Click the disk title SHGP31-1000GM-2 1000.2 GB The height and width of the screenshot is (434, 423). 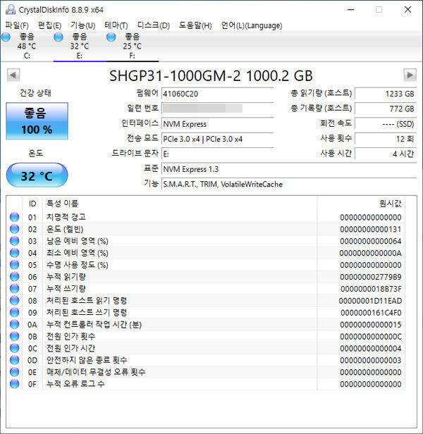pos(211,75)
